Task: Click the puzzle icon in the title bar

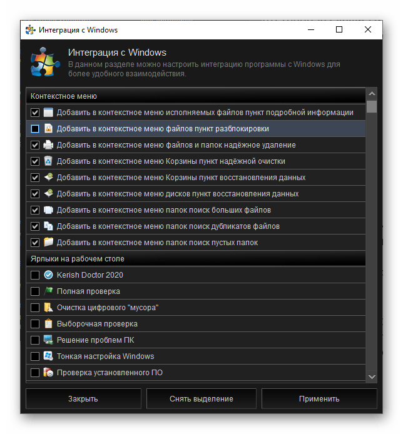Action: pyautogui.click(x=30, y=29)
